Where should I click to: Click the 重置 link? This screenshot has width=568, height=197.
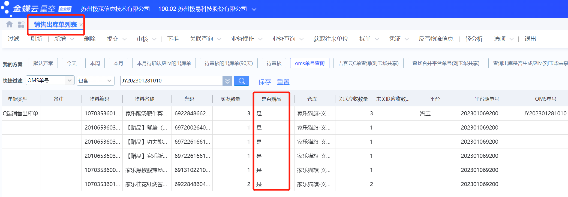tap(283, 82)
